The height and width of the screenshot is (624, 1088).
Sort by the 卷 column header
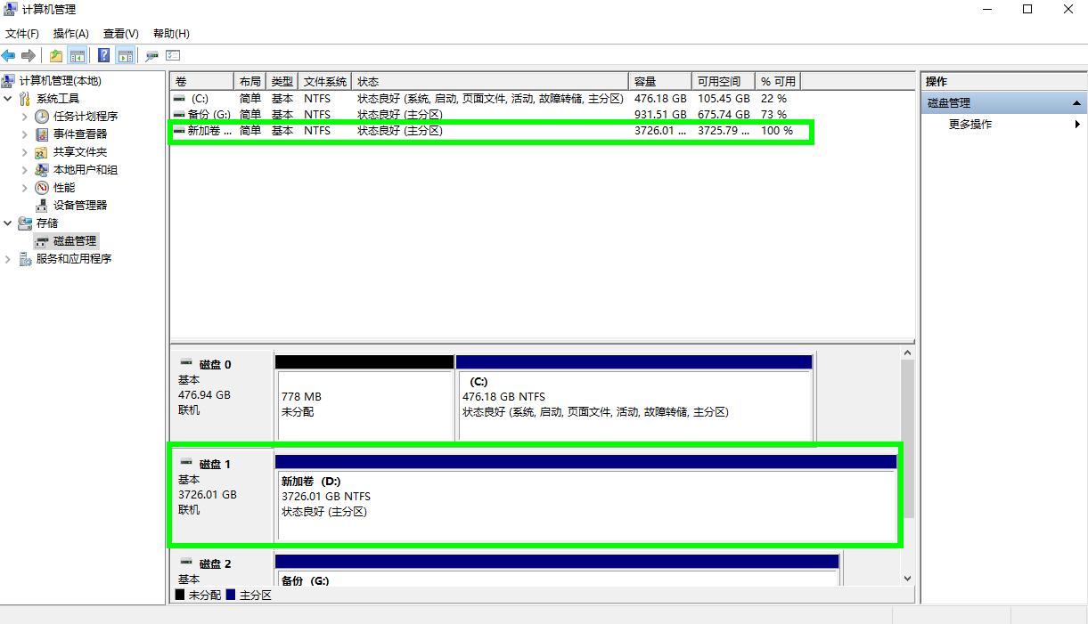[202, 81]
